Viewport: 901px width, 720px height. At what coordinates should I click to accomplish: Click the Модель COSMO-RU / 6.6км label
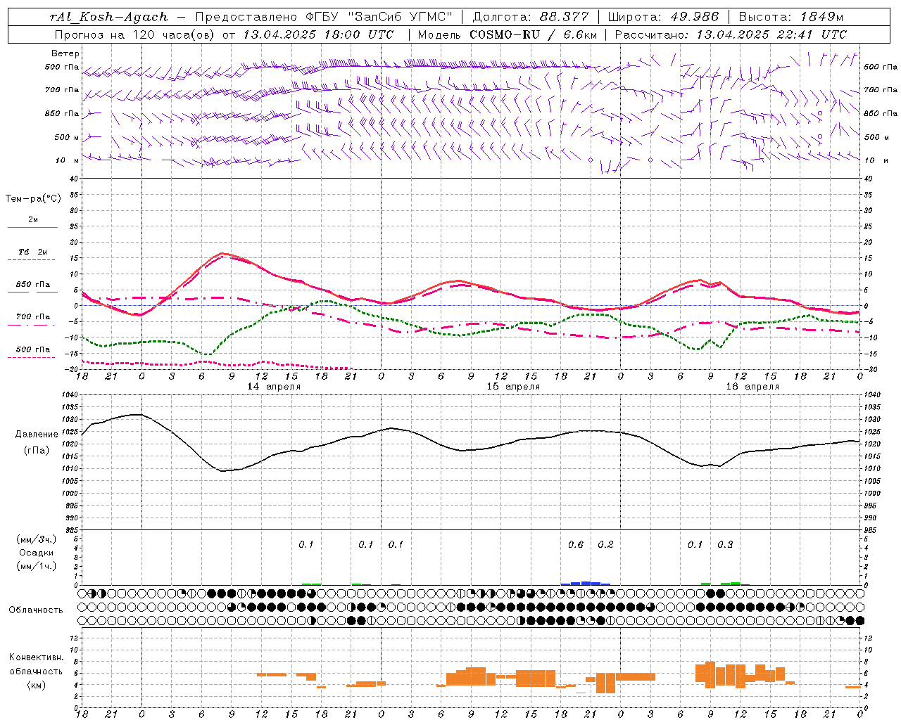(x=508, y=34)
